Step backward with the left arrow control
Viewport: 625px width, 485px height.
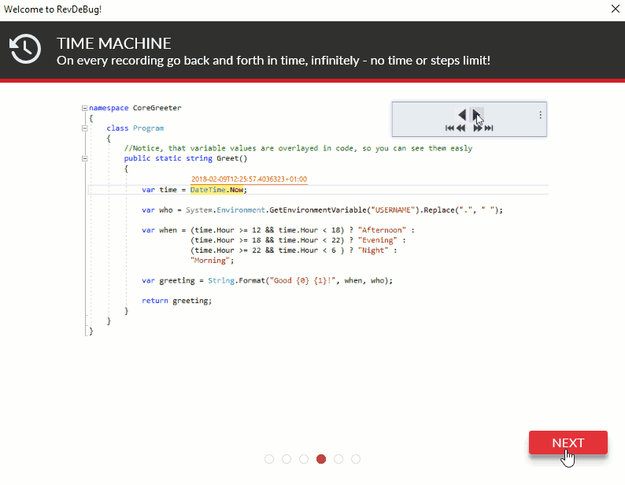tap(461, 115)
